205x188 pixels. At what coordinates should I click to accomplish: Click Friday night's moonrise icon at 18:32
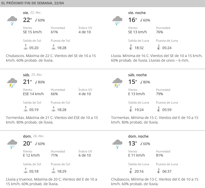131,47
